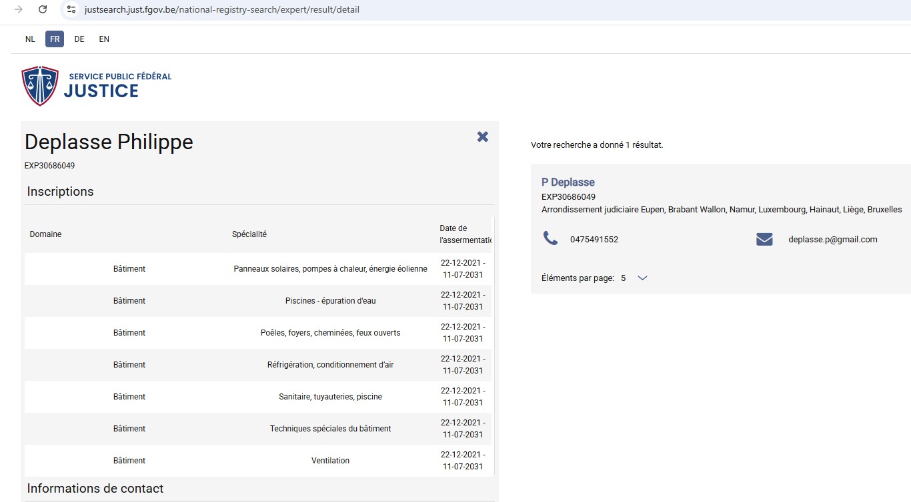Click the envelope email icon
Screen dimensions: 911x502
tap(764, 239)
